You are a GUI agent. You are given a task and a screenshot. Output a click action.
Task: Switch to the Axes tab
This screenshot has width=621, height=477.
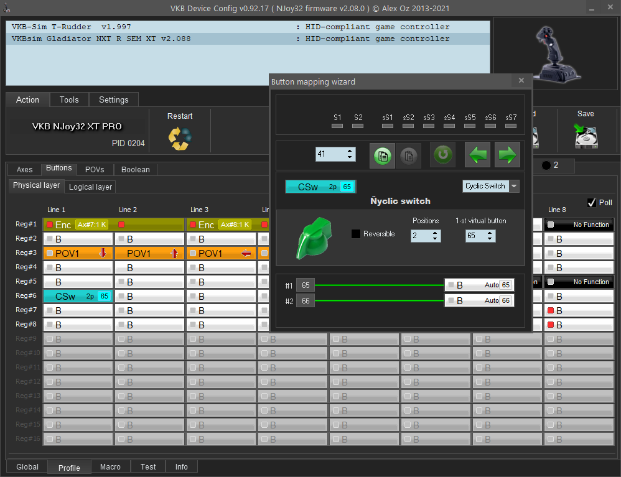24,169
